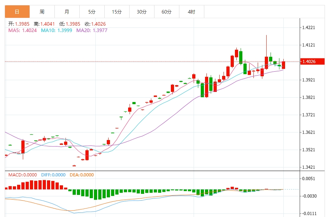Click the -0.0030 MACD axis label
The image size is (331, 217).
(x=309, y=196)
